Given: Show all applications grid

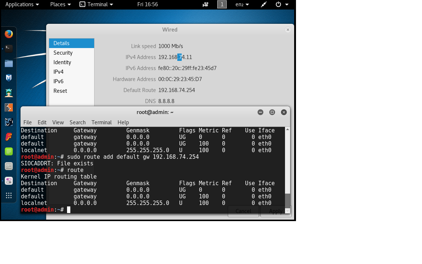Looking at the screenshot, I should click(x=9, y=195).
